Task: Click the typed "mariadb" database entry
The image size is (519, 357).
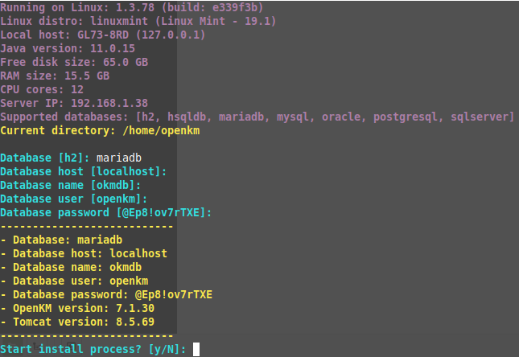Action: click(119, 158)
